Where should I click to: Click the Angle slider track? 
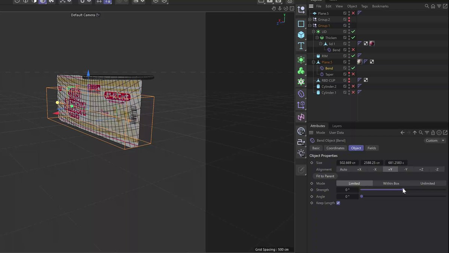pyautogui.click(x=403, y=196)
